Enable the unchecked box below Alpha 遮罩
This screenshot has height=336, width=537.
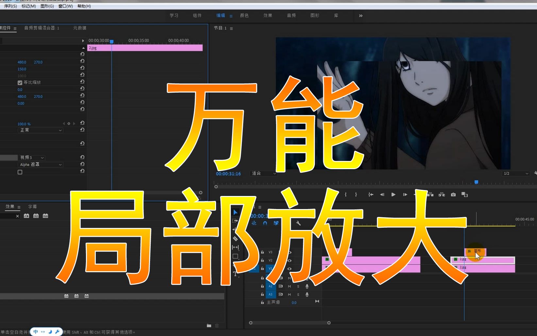coord(20,172)
